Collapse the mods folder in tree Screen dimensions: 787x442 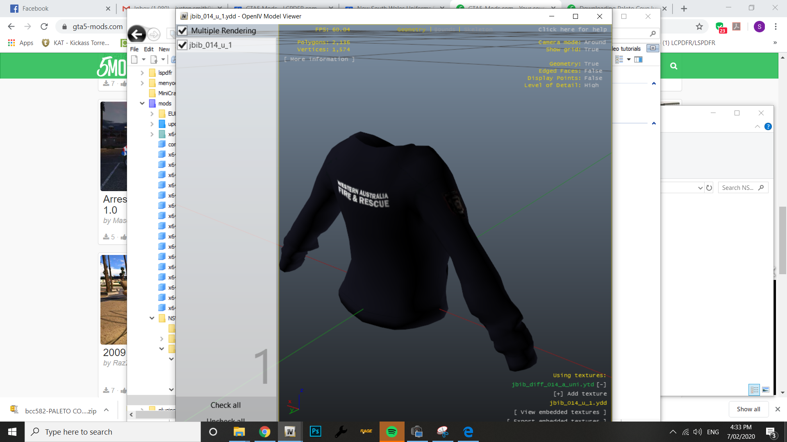coord(142,104)
